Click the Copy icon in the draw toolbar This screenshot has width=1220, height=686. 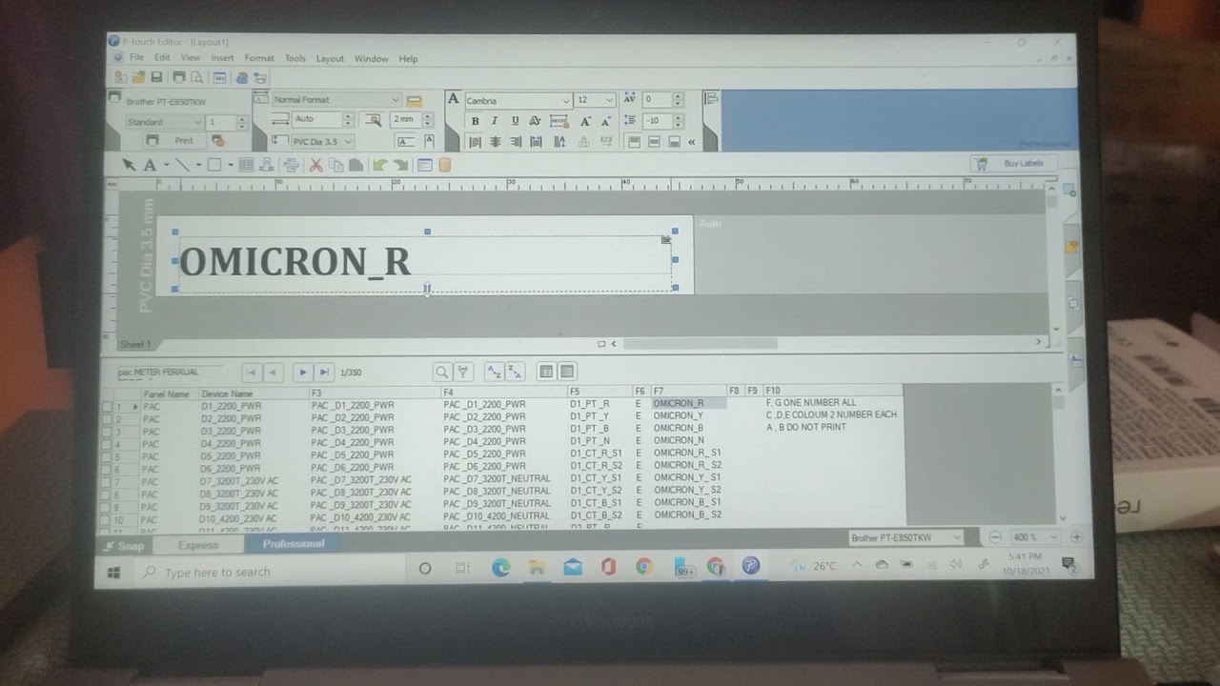tap(335, 165)
